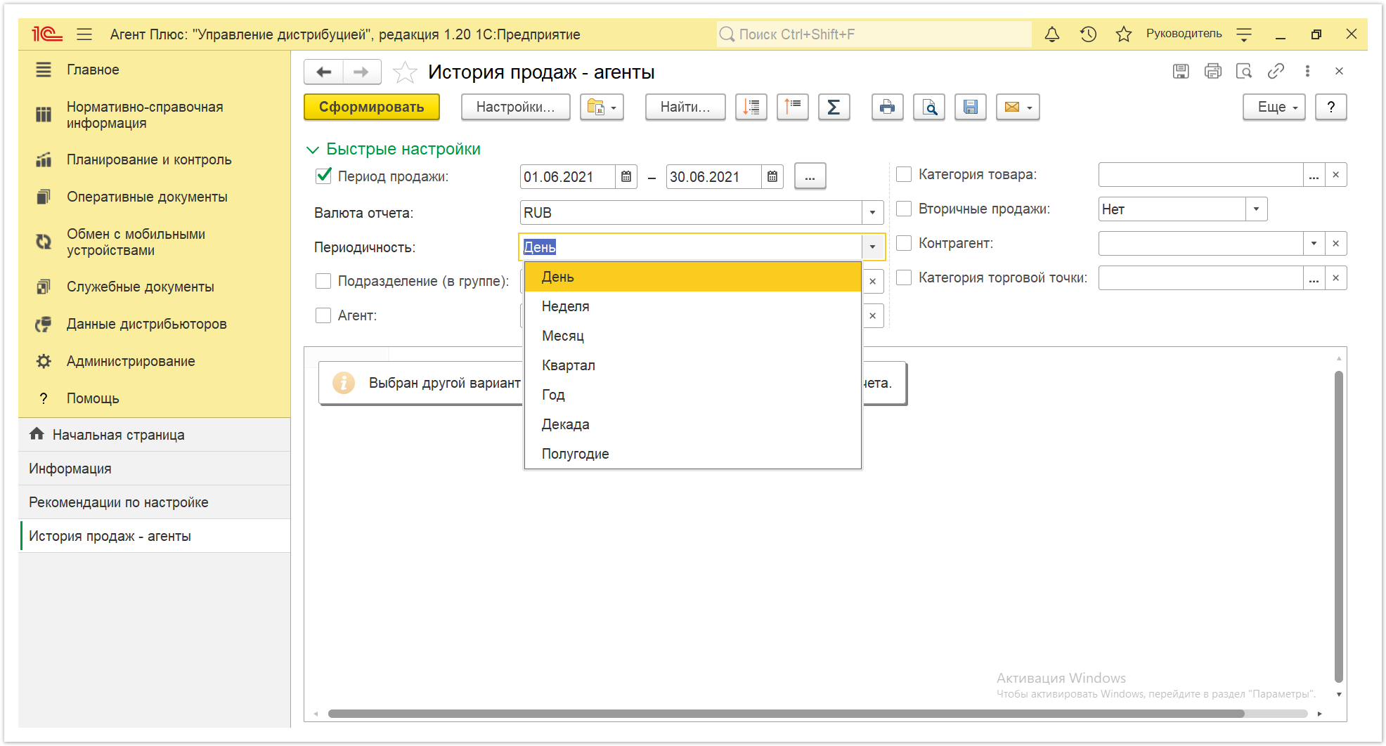Focus the Поиск Ctrl+Shift+F field
Screen dimensions: 1386x746
click(874, 34)
